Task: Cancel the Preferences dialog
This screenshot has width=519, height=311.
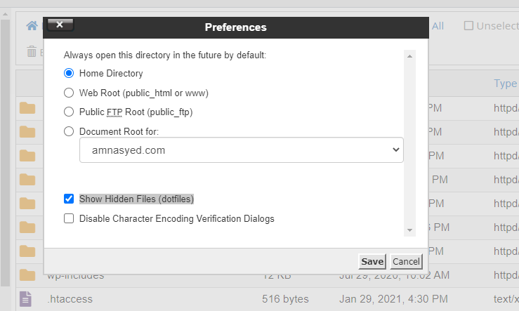Action: (x=406, y=262)
